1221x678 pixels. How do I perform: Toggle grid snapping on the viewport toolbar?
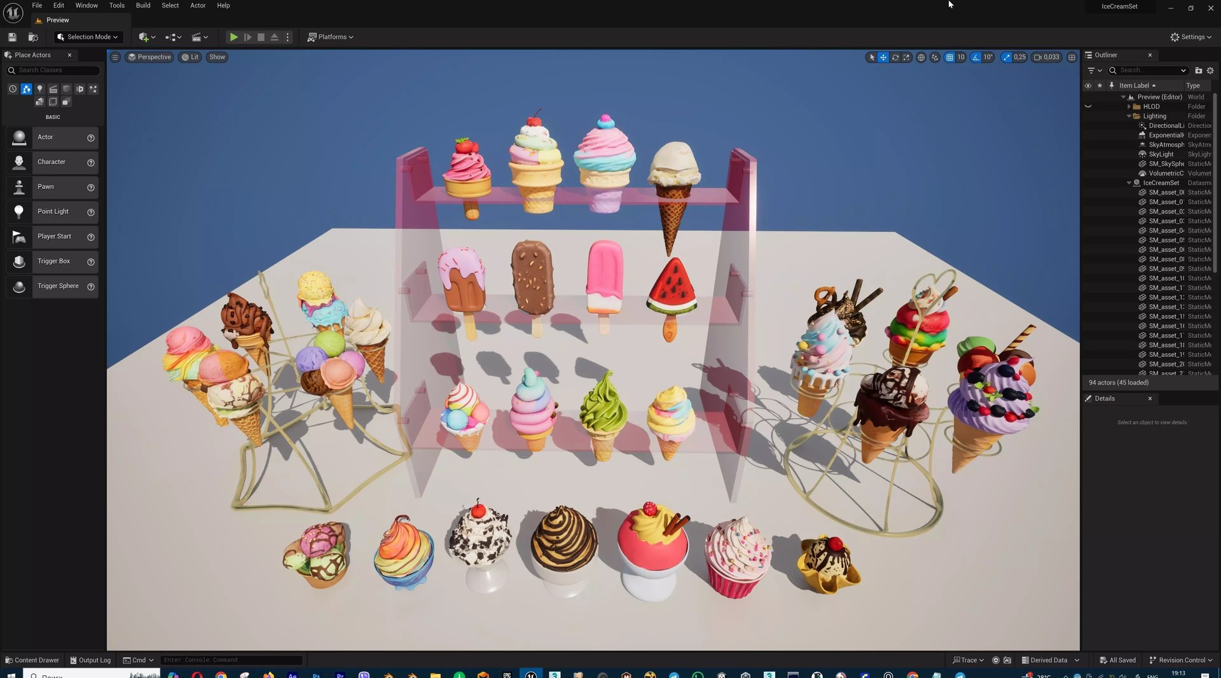tap(949, 57)
